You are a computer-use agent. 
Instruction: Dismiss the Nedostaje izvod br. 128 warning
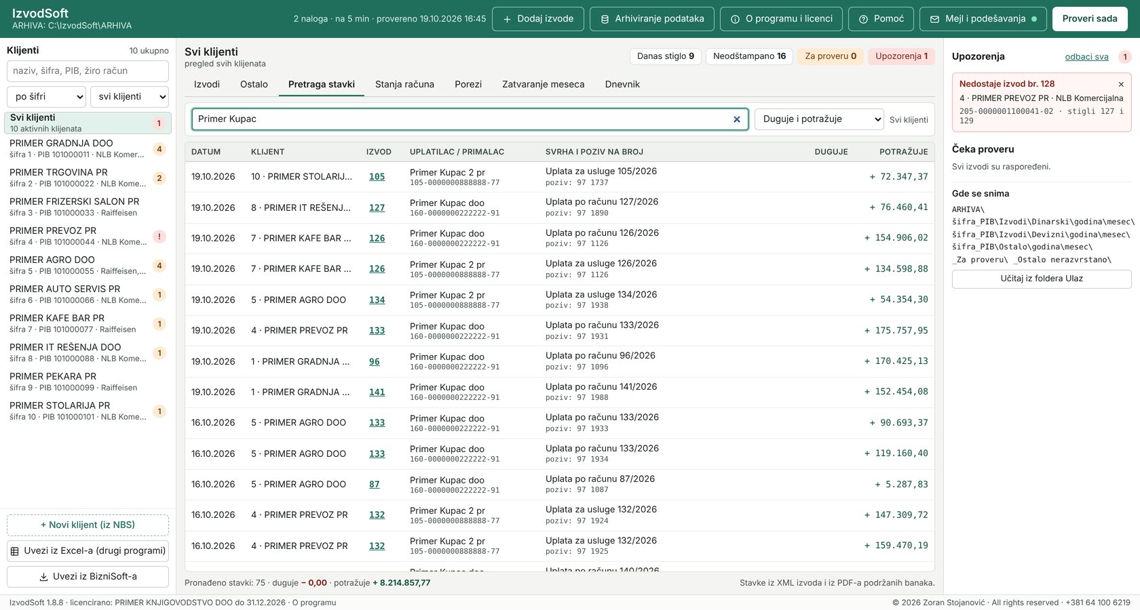[x=1121, y=84]
